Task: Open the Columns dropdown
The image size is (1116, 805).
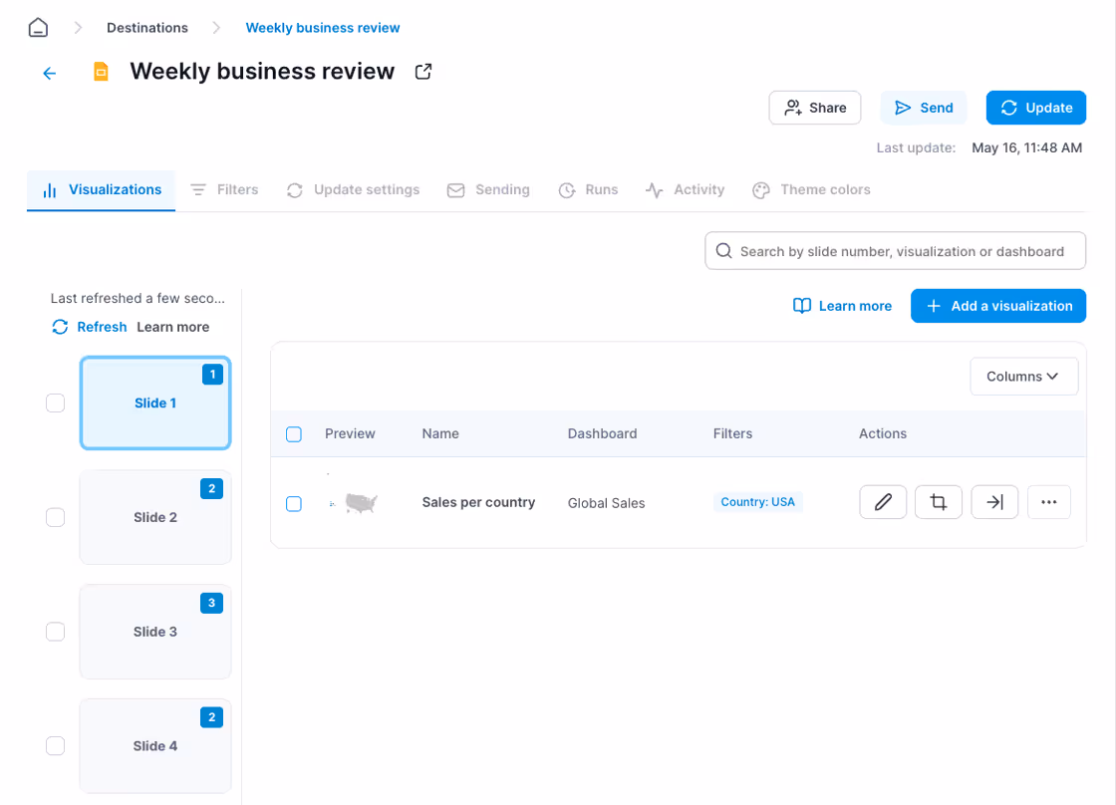Action: tap(1023, 376)
